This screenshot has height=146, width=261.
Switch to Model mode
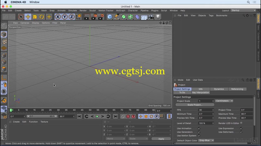(4, 34)
